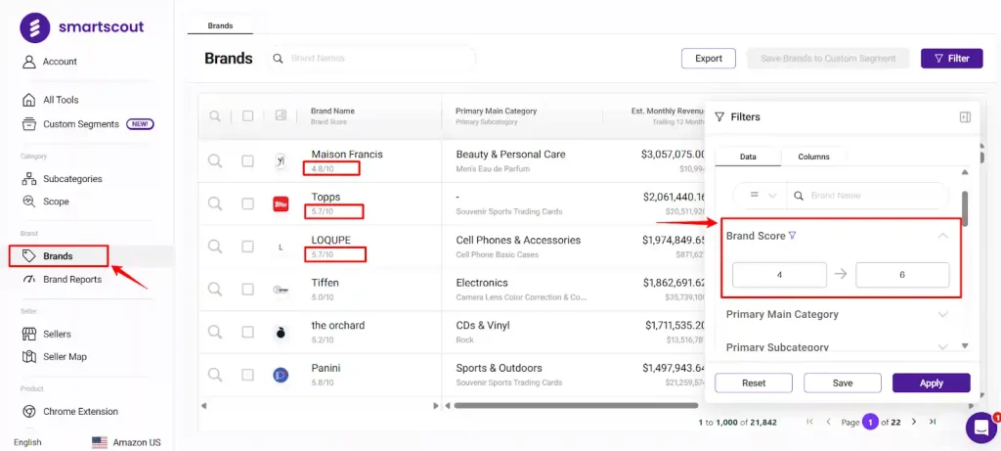1001x451 pixels.
Task: Open the Account page
Action: tap(49, 62)
